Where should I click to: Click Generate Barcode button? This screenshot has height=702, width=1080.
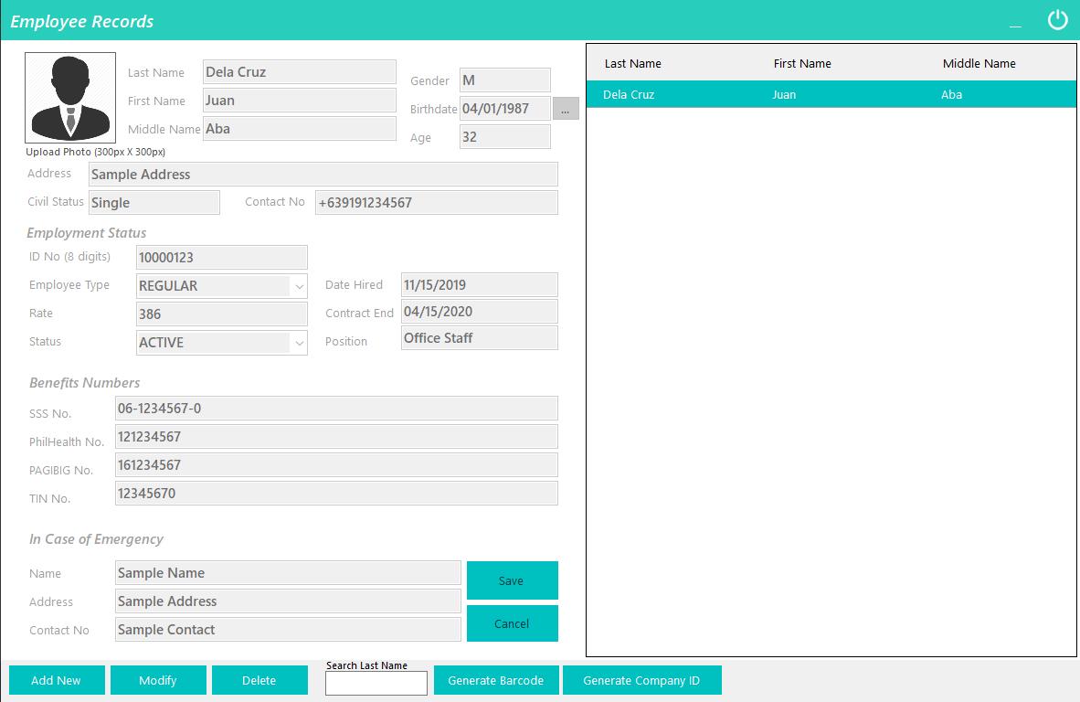[x=496, y=680]
